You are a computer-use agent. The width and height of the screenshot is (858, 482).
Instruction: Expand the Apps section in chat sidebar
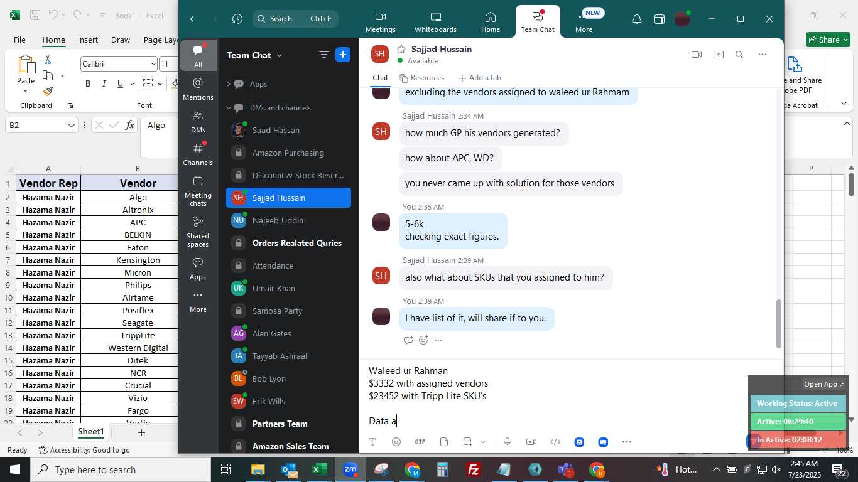(229, 84)
